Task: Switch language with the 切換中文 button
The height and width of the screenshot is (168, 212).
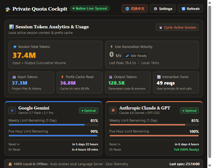Action: [135, 8]
